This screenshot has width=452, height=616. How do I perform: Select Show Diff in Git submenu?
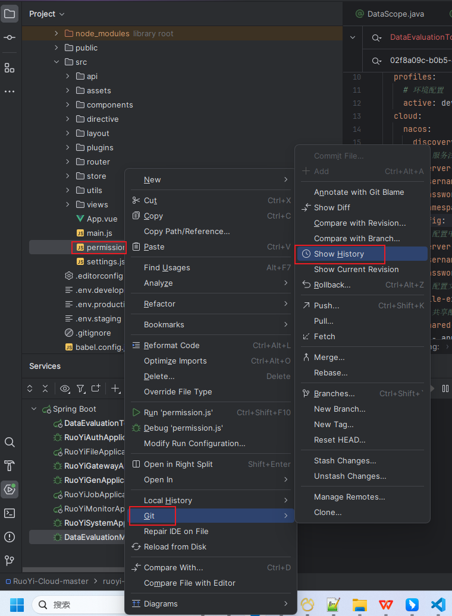[x=362, y=207]
